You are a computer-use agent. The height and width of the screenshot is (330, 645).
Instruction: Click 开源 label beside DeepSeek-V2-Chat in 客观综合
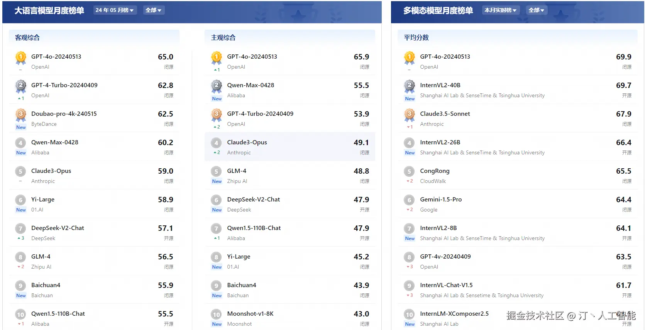[169, 239]
